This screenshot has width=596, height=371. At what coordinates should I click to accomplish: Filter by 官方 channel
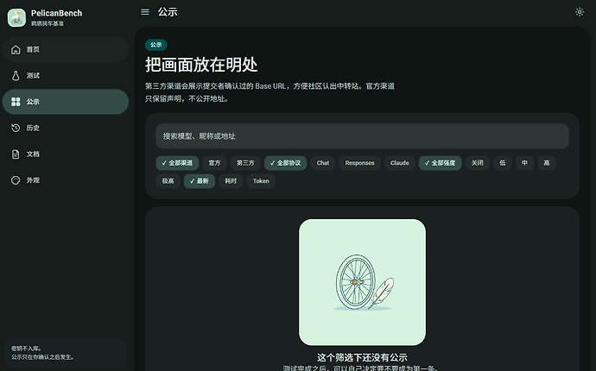pos(214,163)
